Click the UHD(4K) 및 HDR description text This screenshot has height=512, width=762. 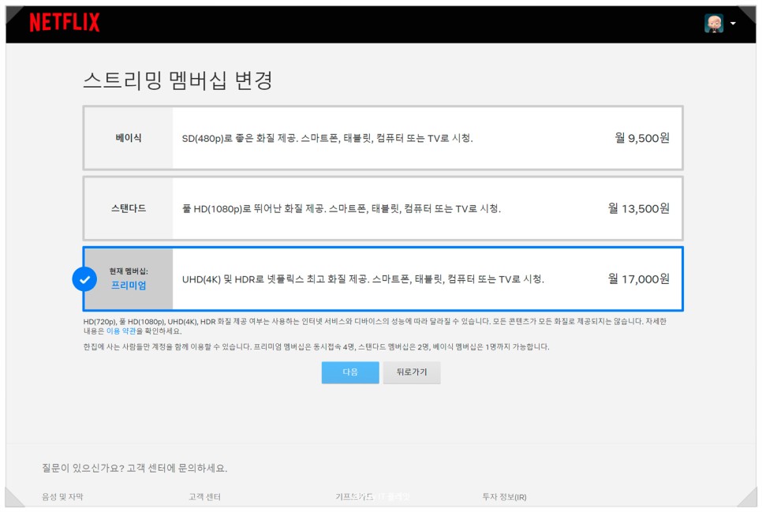tap(363, 279)
